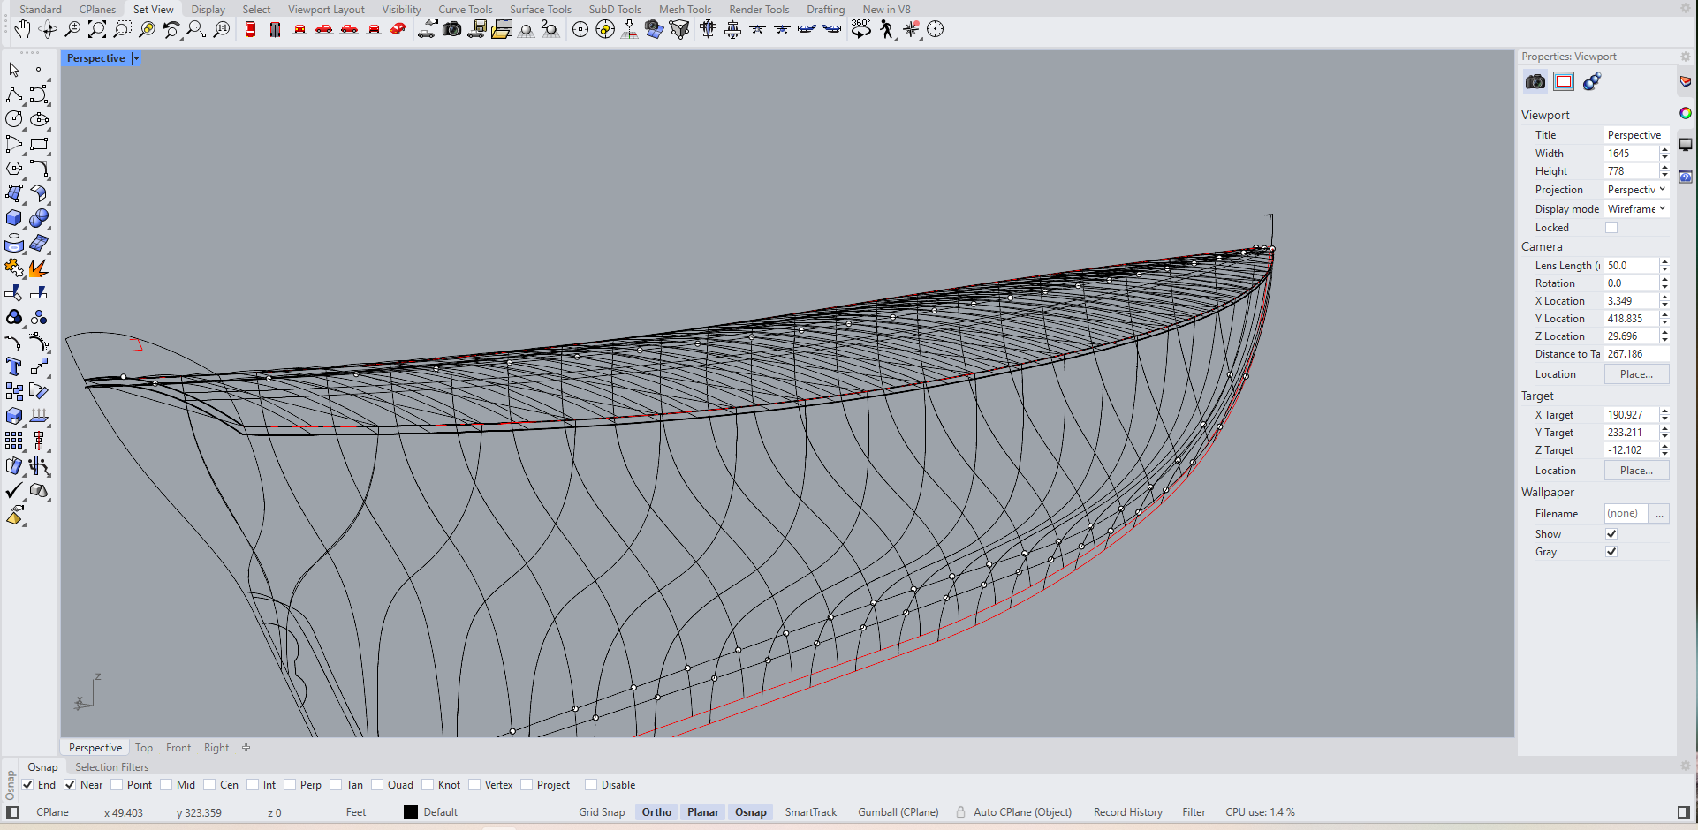This screenshot has height=830, width=1698.
Task: Open the Display mode dropdown
Action: point(1636,209)
